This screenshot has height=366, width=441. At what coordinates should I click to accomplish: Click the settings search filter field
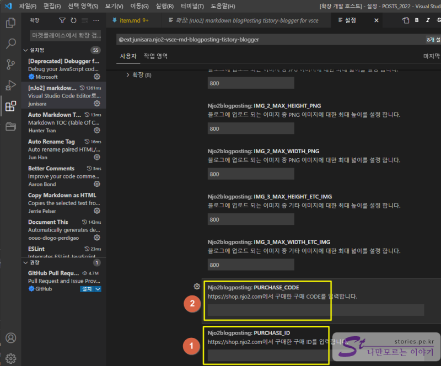271,40
